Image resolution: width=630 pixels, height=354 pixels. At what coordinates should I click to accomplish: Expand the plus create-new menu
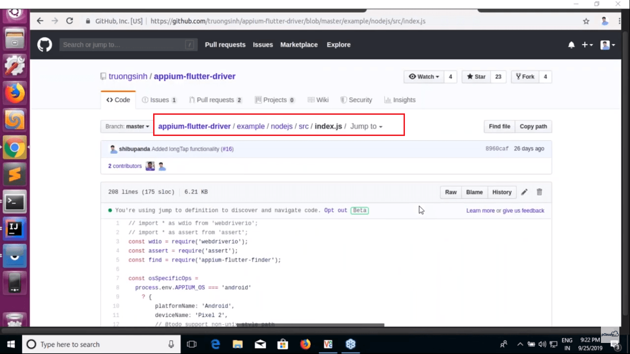(587, 45)
